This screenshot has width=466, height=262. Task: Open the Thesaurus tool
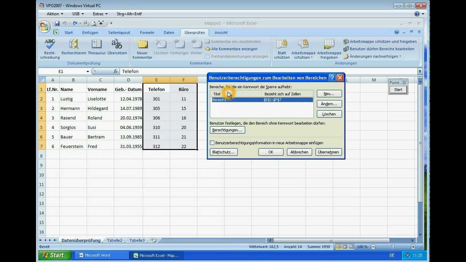point(96,47)
